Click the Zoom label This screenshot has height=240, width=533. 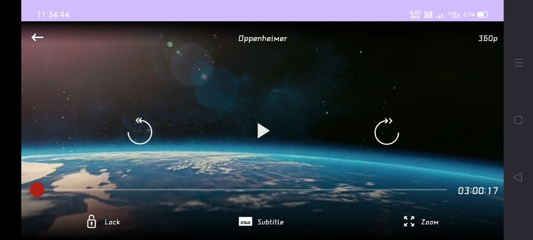tap(430, 222)
